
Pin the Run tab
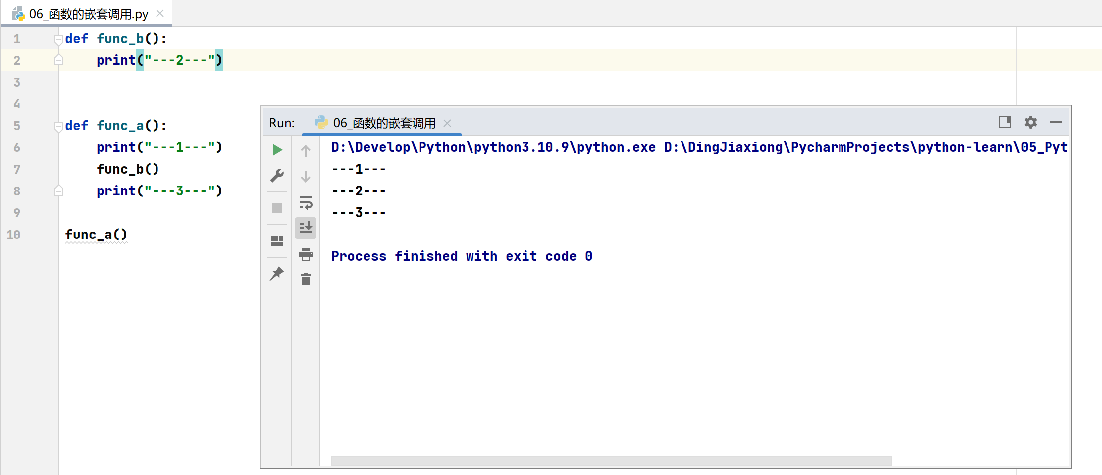pyautogui.click(x=277, y=273)
